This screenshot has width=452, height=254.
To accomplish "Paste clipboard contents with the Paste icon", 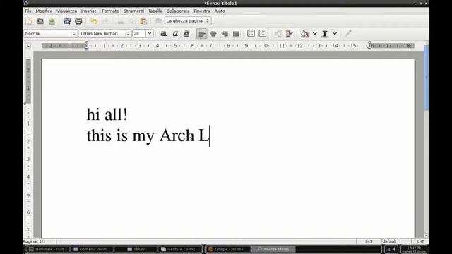I will tap(143, 21).
